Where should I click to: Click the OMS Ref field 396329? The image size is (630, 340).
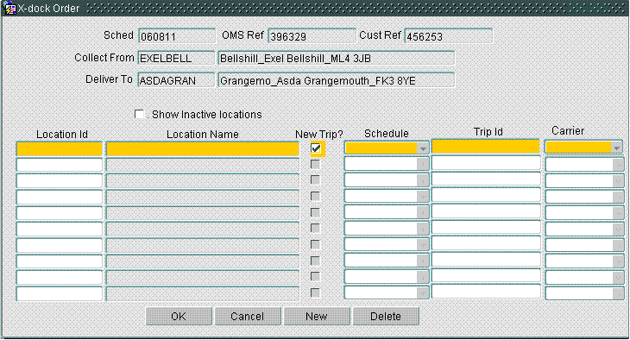312,36
